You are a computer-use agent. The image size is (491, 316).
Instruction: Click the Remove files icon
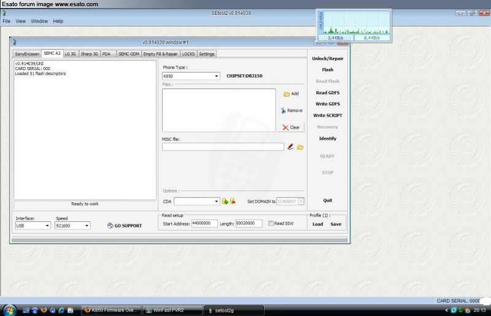point(283,111)
